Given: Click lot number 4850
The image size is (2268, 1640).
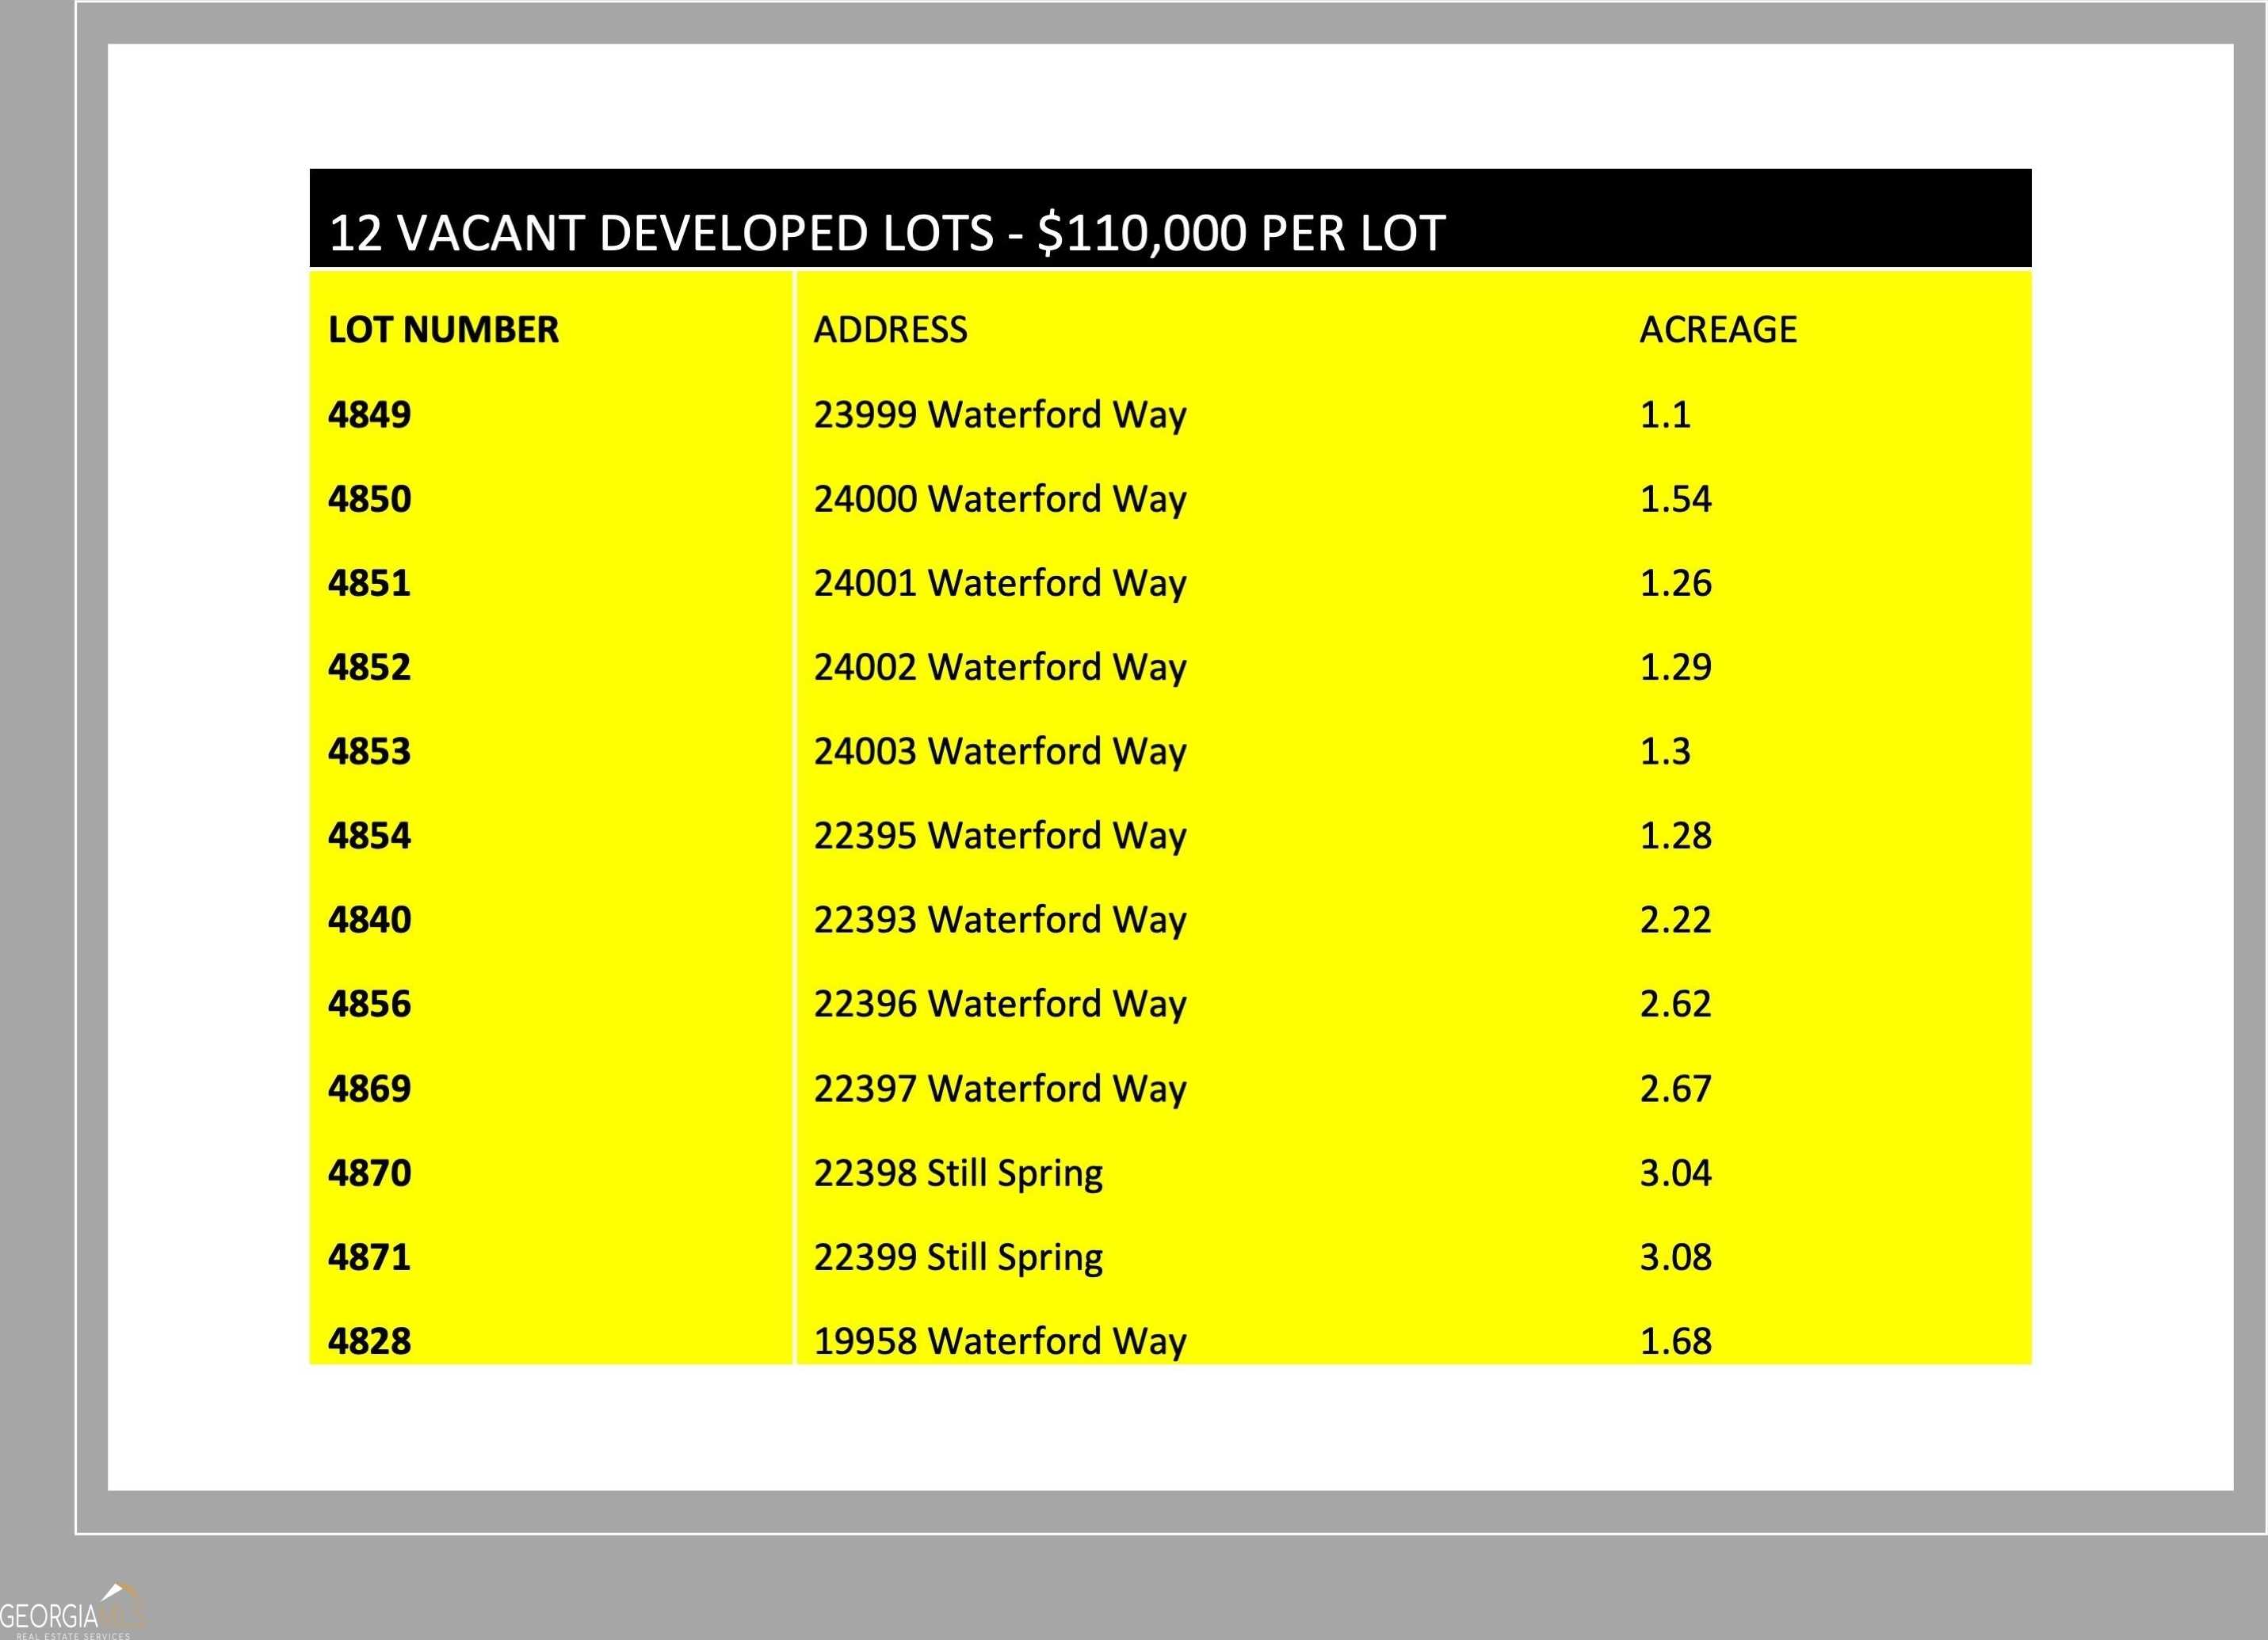Looking at the screenshot, I should (x=369, y=498).
